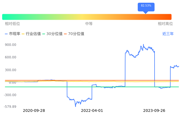Click the -579.89 y-axis minimum value
The height and width of the screenshot is (120, 186).
click(10, 107)
